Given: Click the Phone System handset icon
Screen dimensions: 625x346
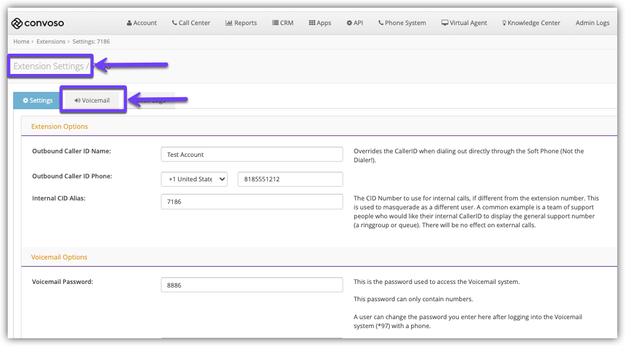Looking at the screenshot, I should pyautogui.click(x=381, y=23).
